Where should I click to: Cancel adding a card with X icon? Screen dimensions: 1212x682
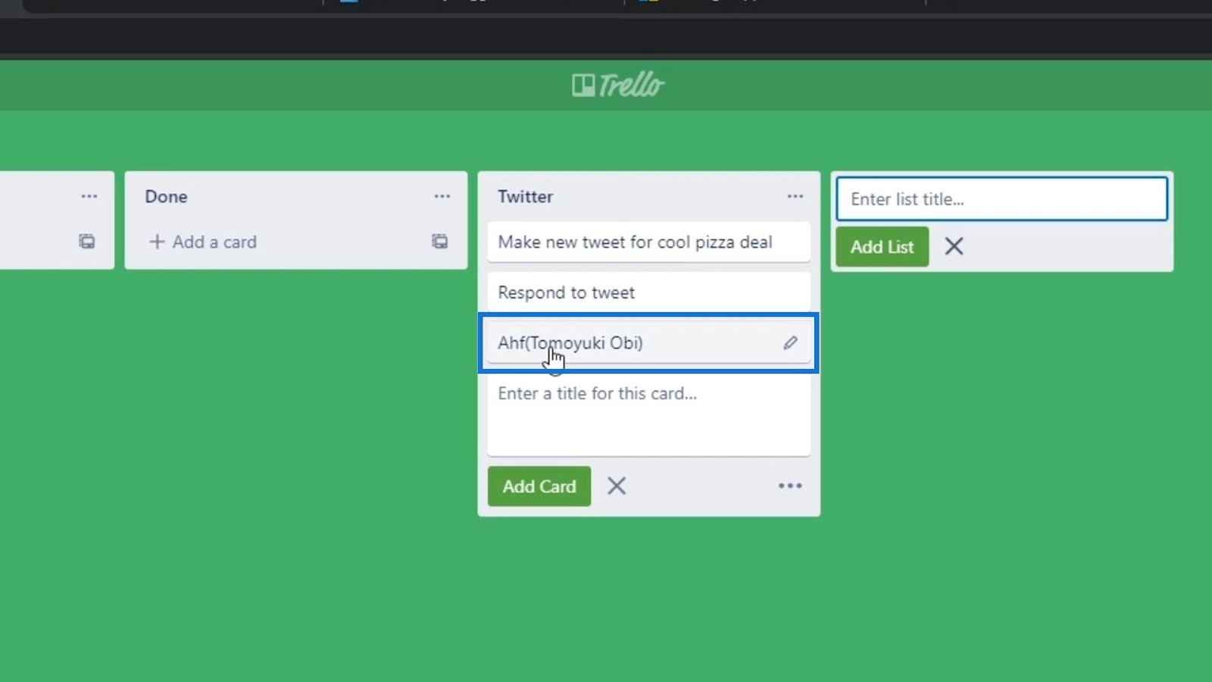click(617, 486)
